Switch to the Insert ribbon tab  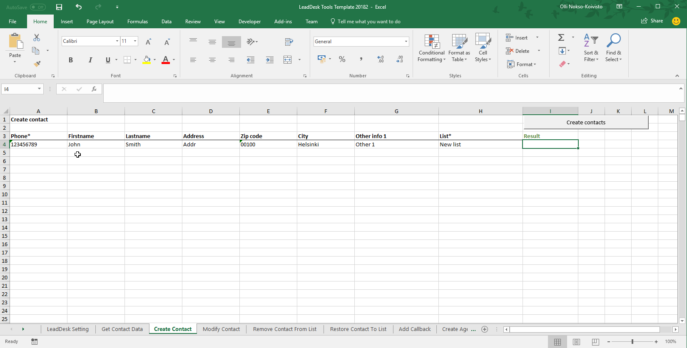click(x=67, y=22)
